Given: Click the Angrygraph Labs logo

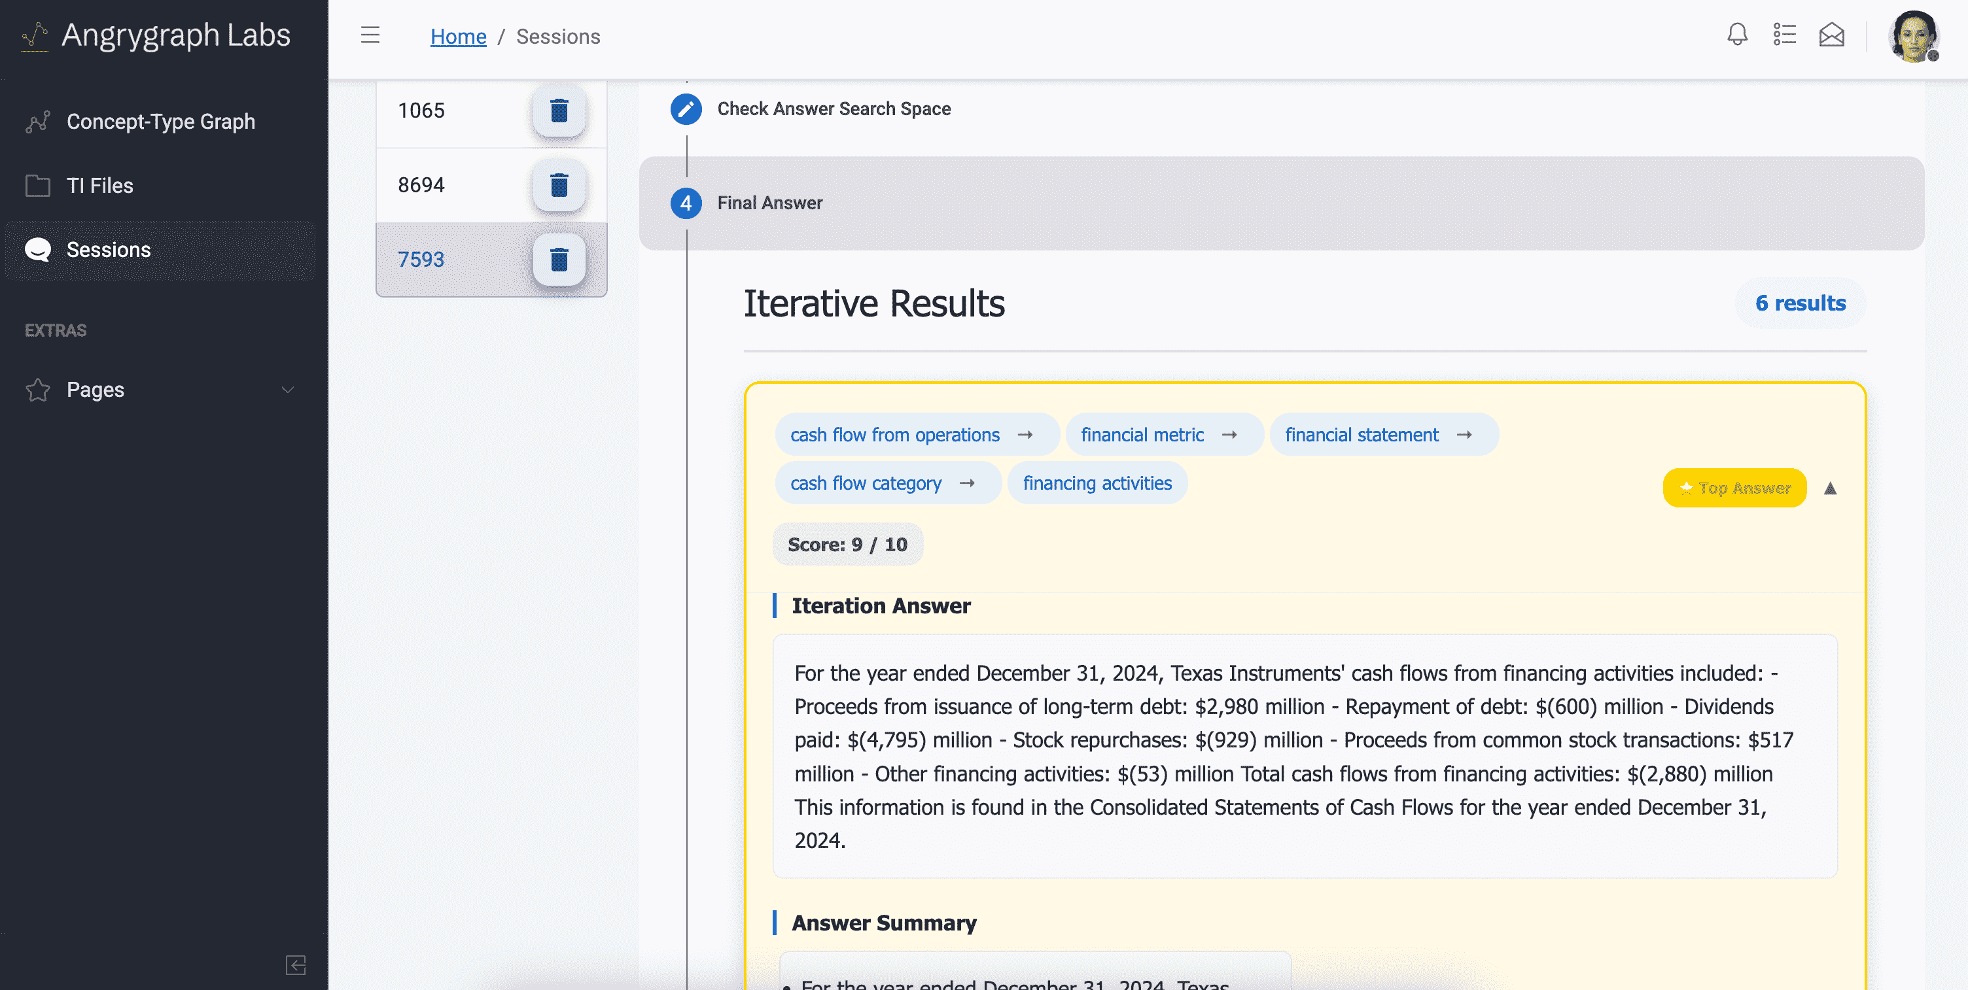Looking at the screenshot, I should pos(156,35).
